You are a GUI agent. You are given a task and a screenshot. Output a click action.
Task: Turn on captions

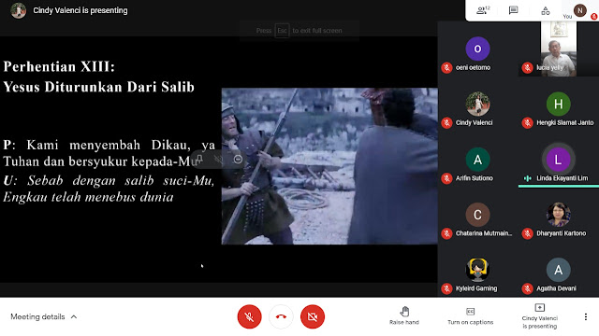[x=470, y=316]
